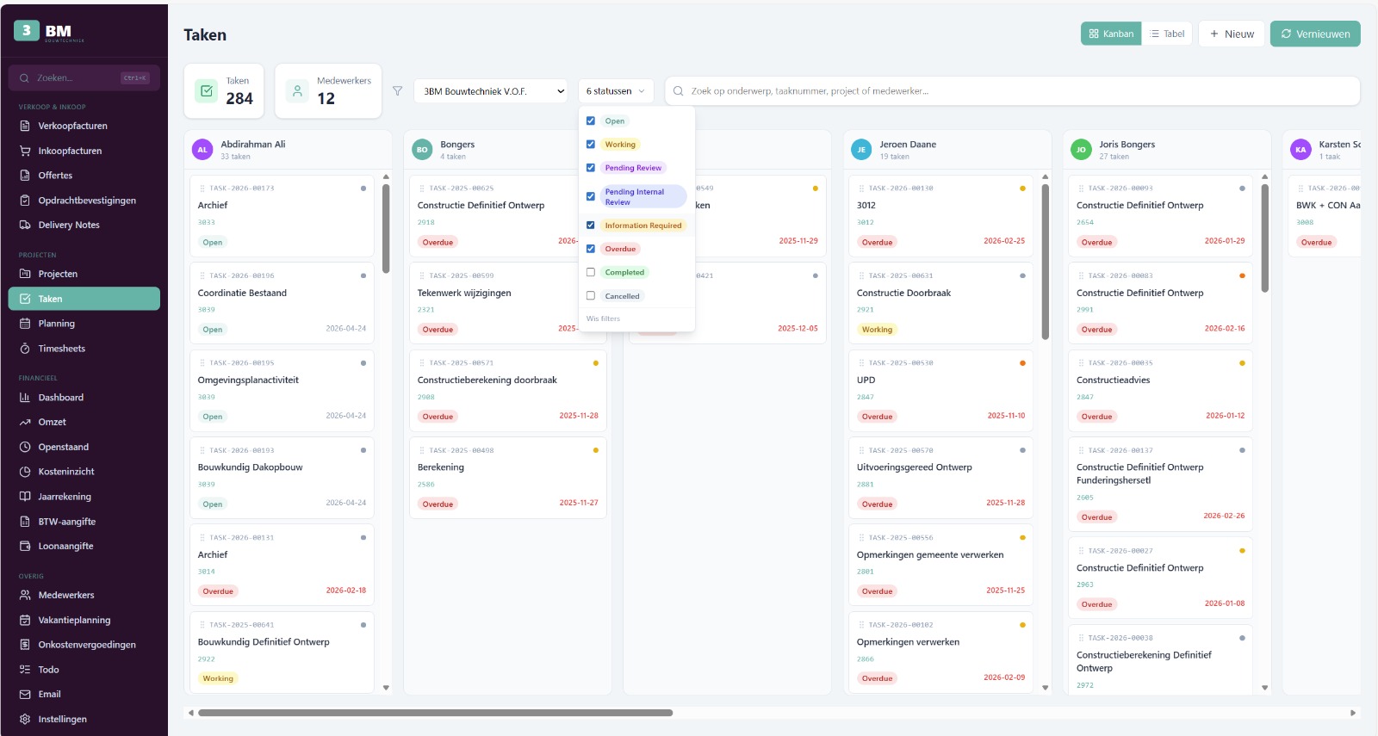1378x736 pixels.
Task: Click the Nieuw button
Action: pyautogui.click(x=1231, y=34)
